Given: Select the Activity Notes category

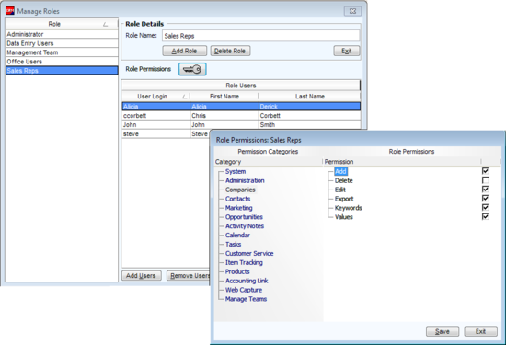Looking at the screenshot, I should click(x=245, y=226).
